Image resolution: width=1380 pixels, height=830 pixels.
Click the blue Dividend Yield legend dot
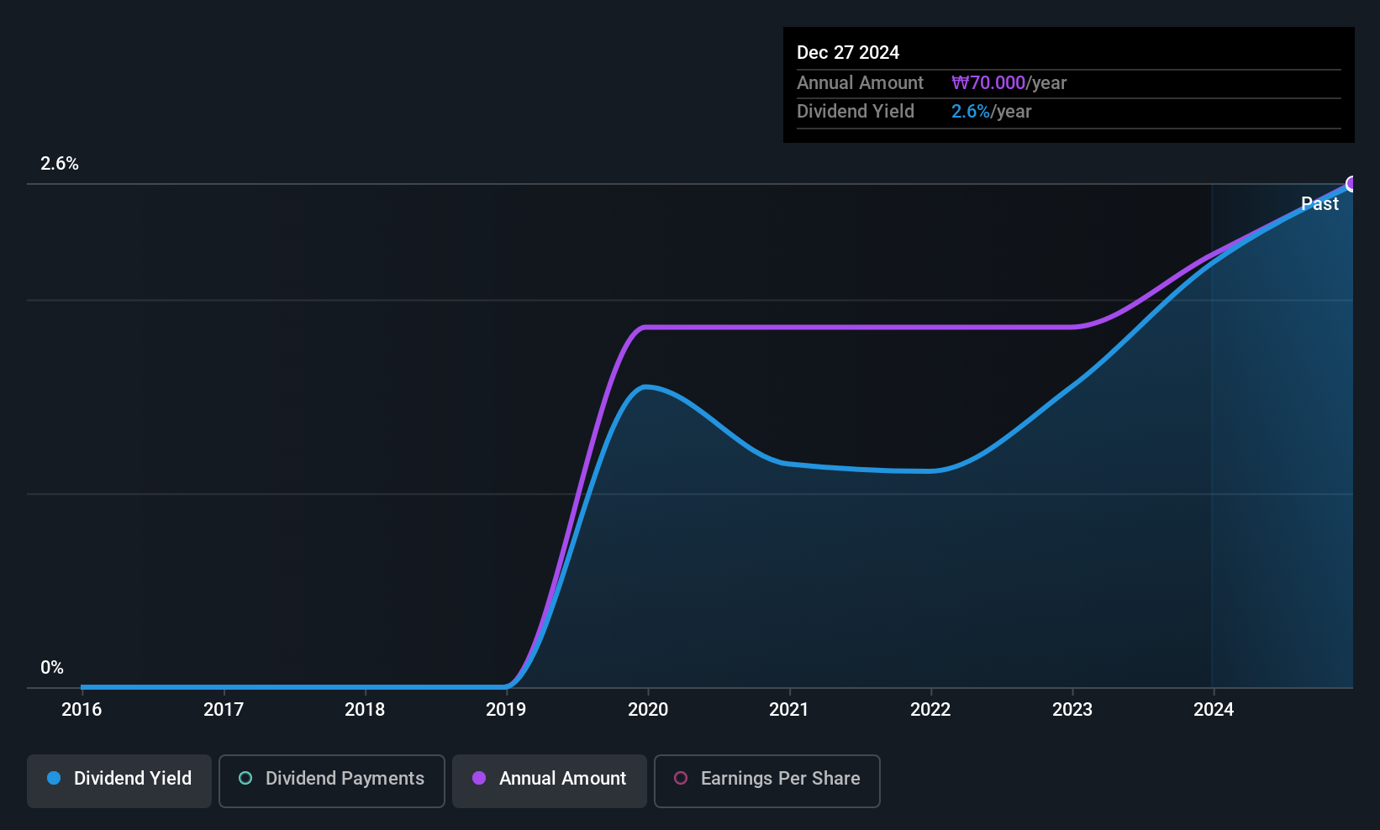click(54, 778)
